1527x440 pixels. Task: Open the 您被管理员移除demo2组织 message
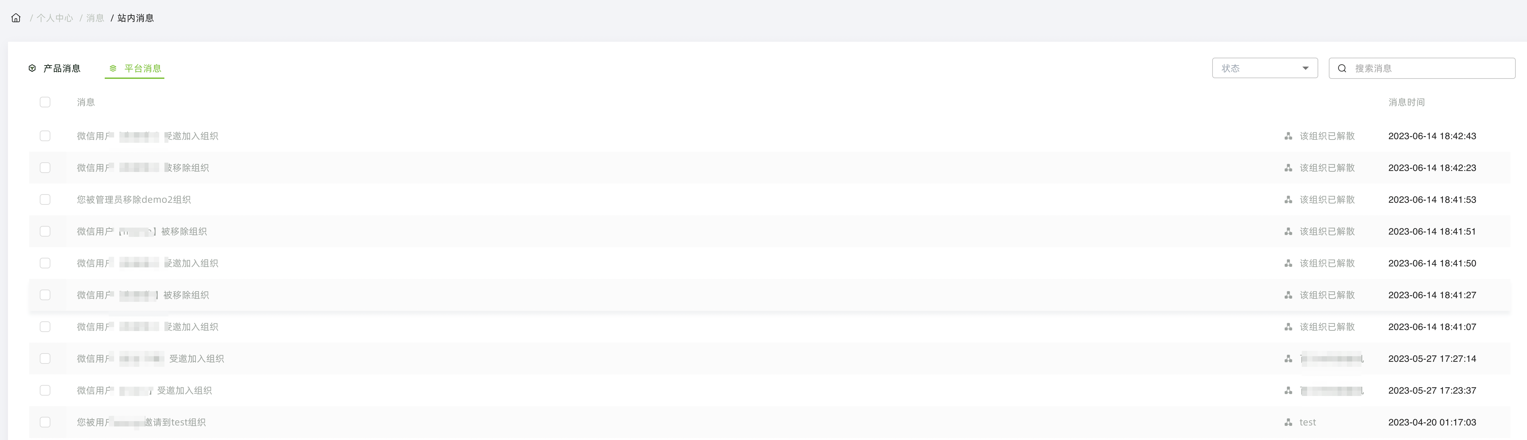point(134,200)
